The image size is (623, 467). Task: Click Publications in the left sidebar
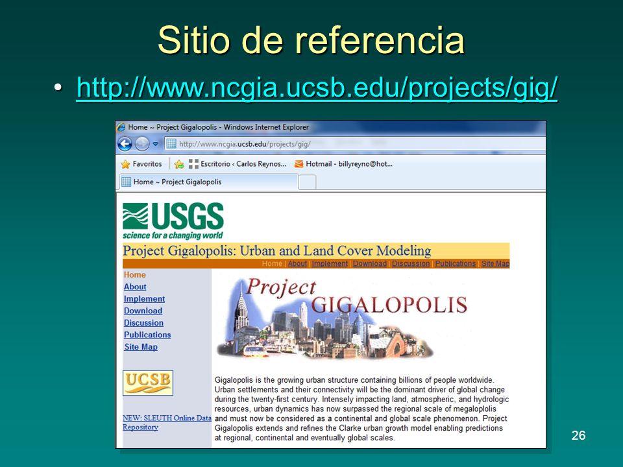(x=147, y=335)
